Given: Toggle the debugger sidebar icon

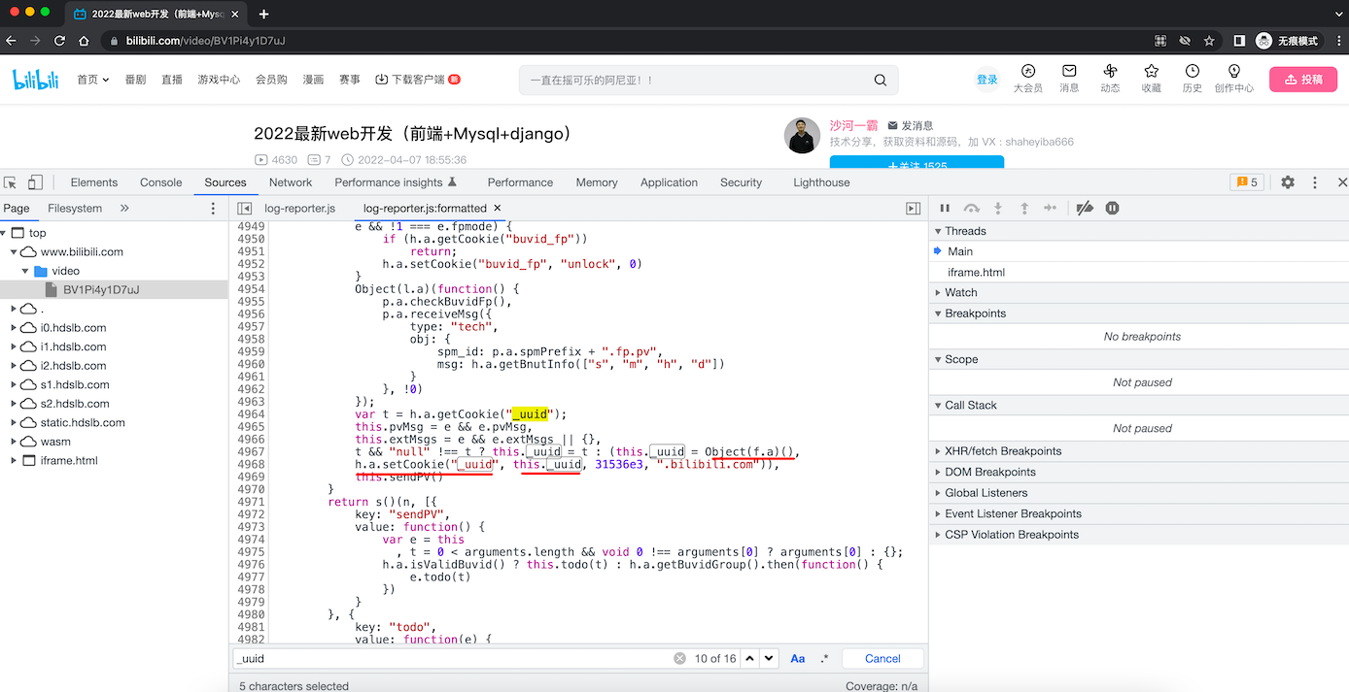Looking at the screenshot, I should point(913,208).
